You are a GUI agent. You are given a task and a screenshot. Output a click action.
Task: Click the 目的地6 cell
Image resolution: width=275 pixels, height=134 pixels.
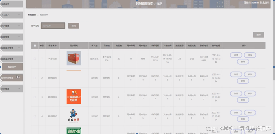pyautogui.click(x=106, y=116)
